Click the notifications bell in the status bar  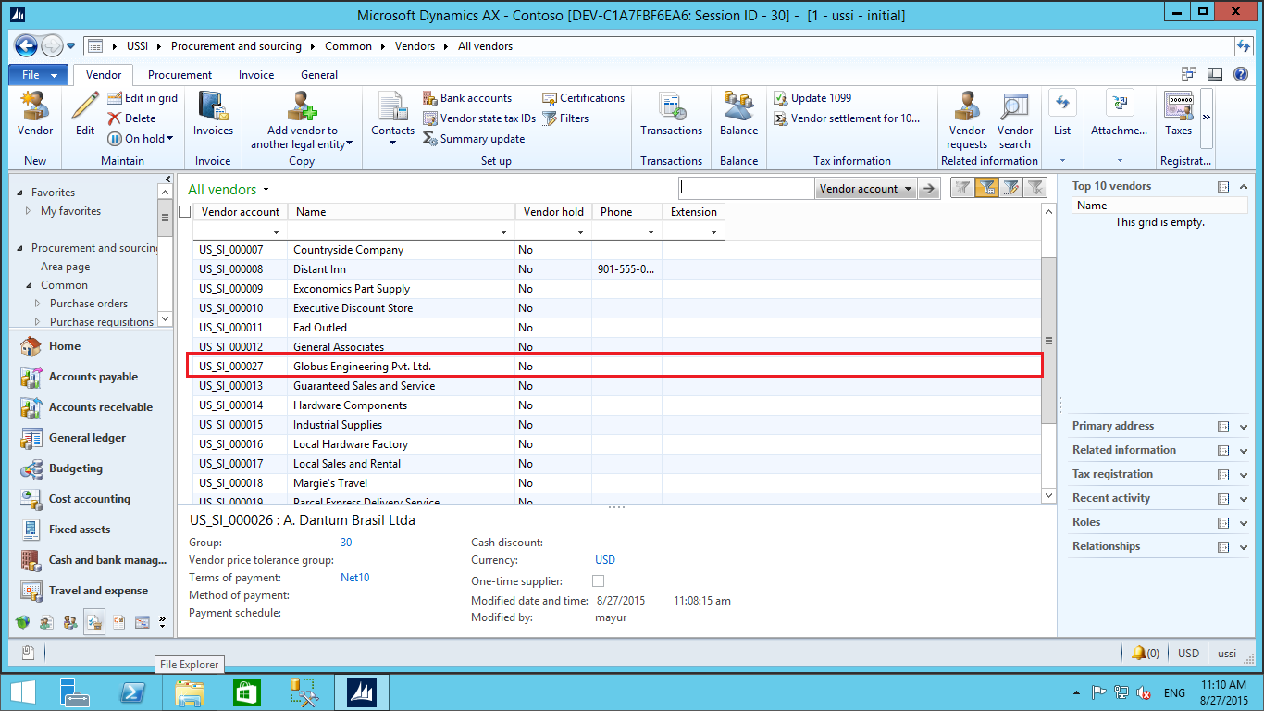point(1139,653)
